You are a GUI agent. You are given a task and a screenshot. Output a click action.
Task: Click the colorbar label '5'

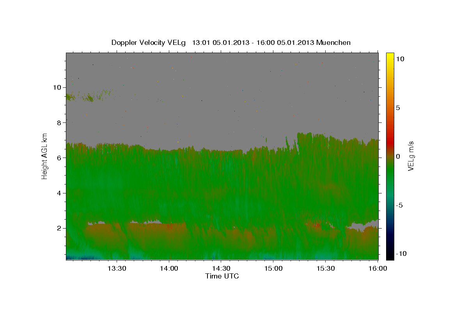pyautogui.click(x=398, y=108)
